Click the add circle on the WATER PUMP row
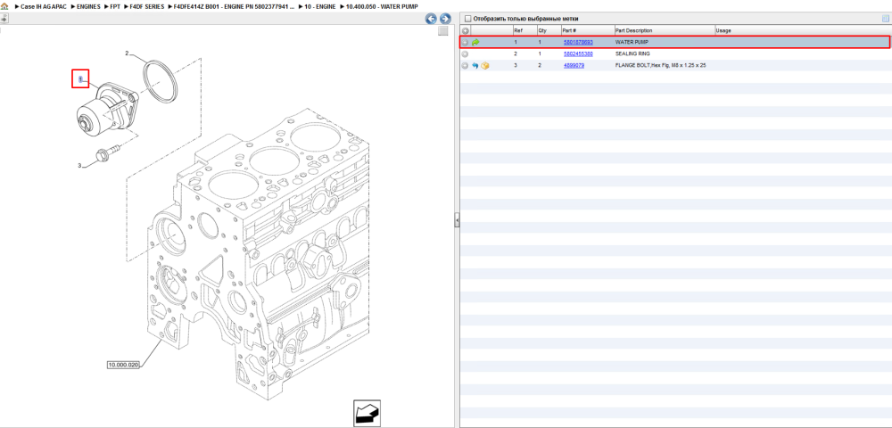 (x=466, y=42)
